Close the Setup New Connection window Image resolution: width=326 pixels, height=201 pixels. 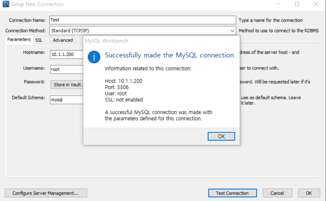[x=316, y=4]
